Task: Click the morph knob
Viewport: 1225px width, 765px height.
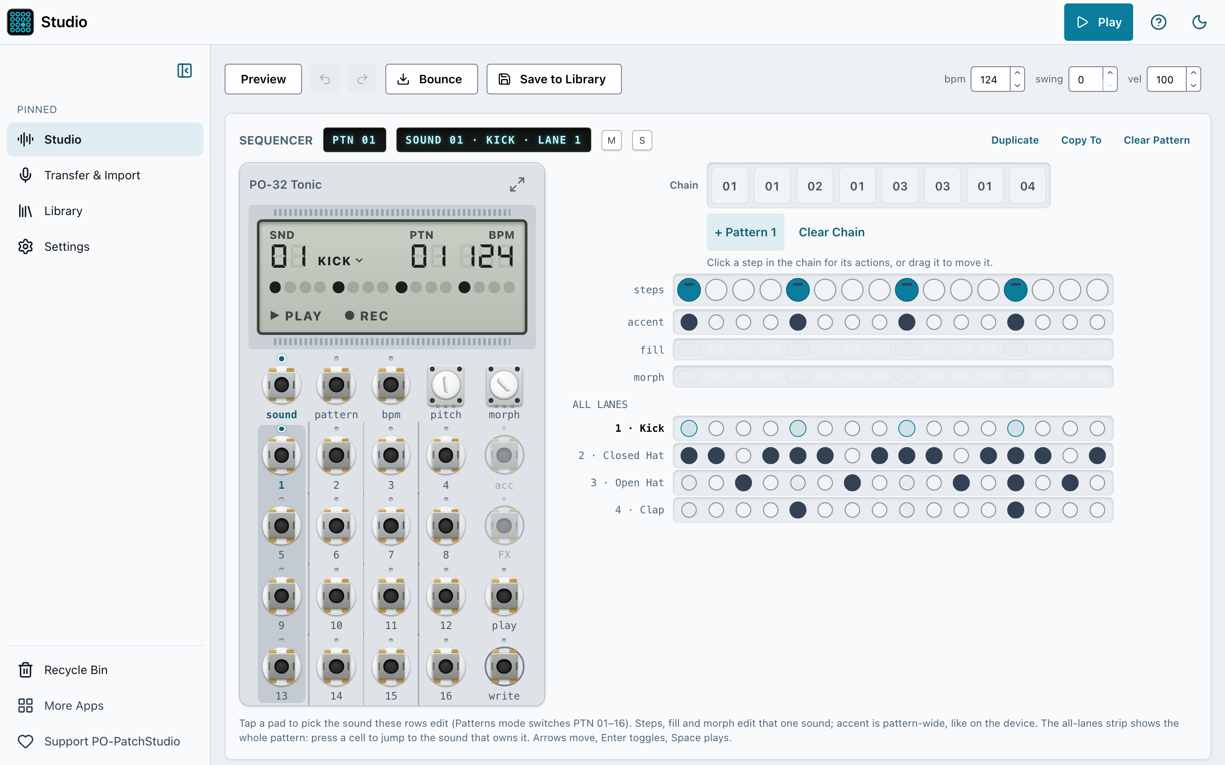Action: click(x=504, y=385)
